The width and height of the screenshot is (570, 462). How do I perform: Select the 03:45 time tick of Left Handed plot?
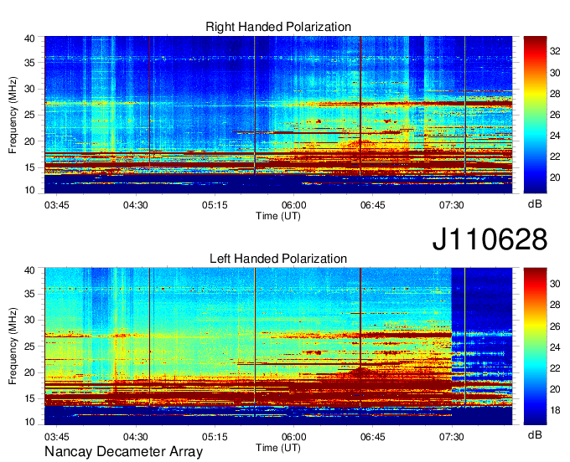57,437
